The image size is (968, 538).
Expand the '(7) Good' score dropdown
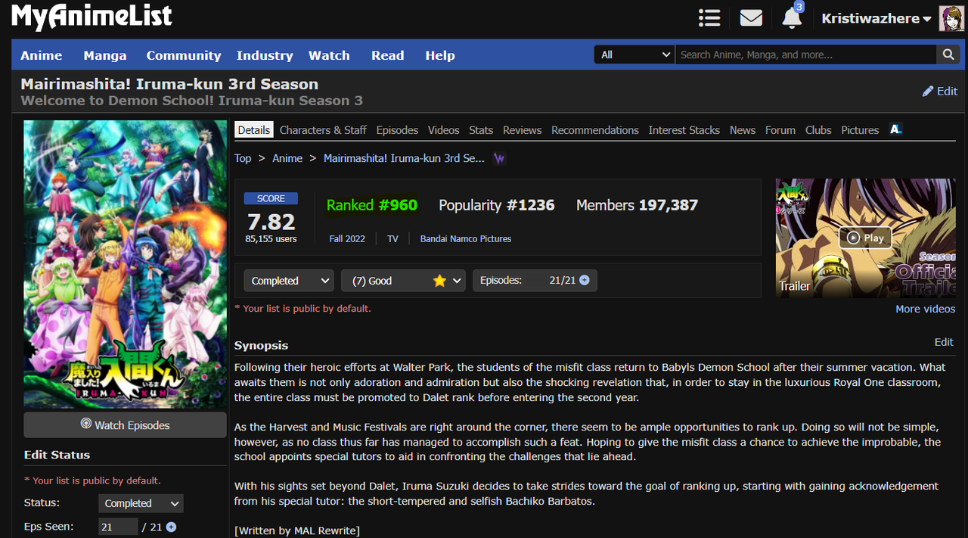coord(403,281)
